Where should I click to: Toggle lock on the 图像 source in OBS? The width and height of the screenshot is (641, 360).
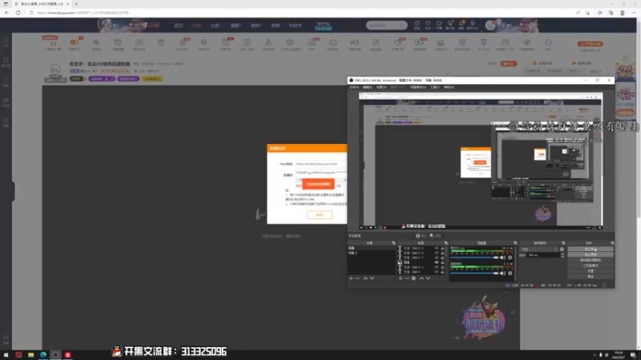(x=442, y=262)
